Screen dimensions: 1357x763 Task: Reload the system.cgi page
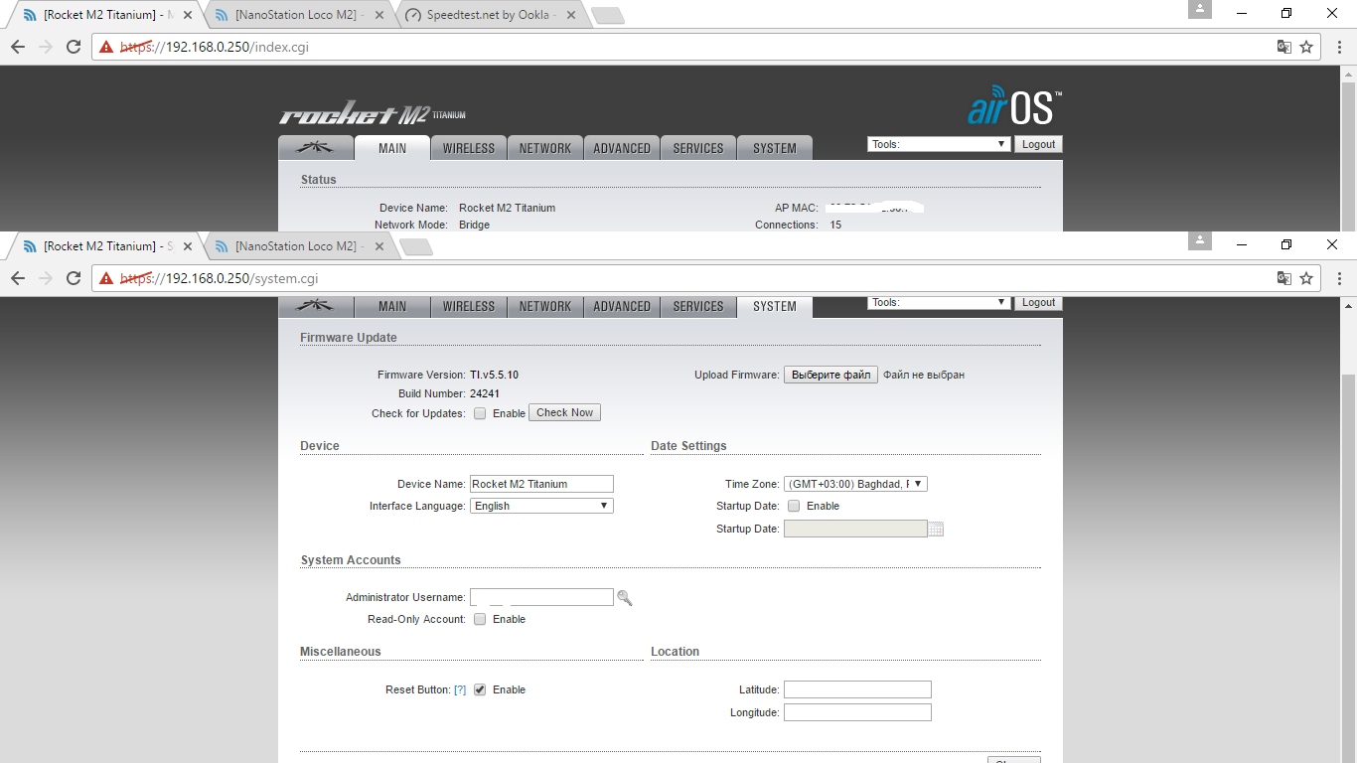click(73, 278)
